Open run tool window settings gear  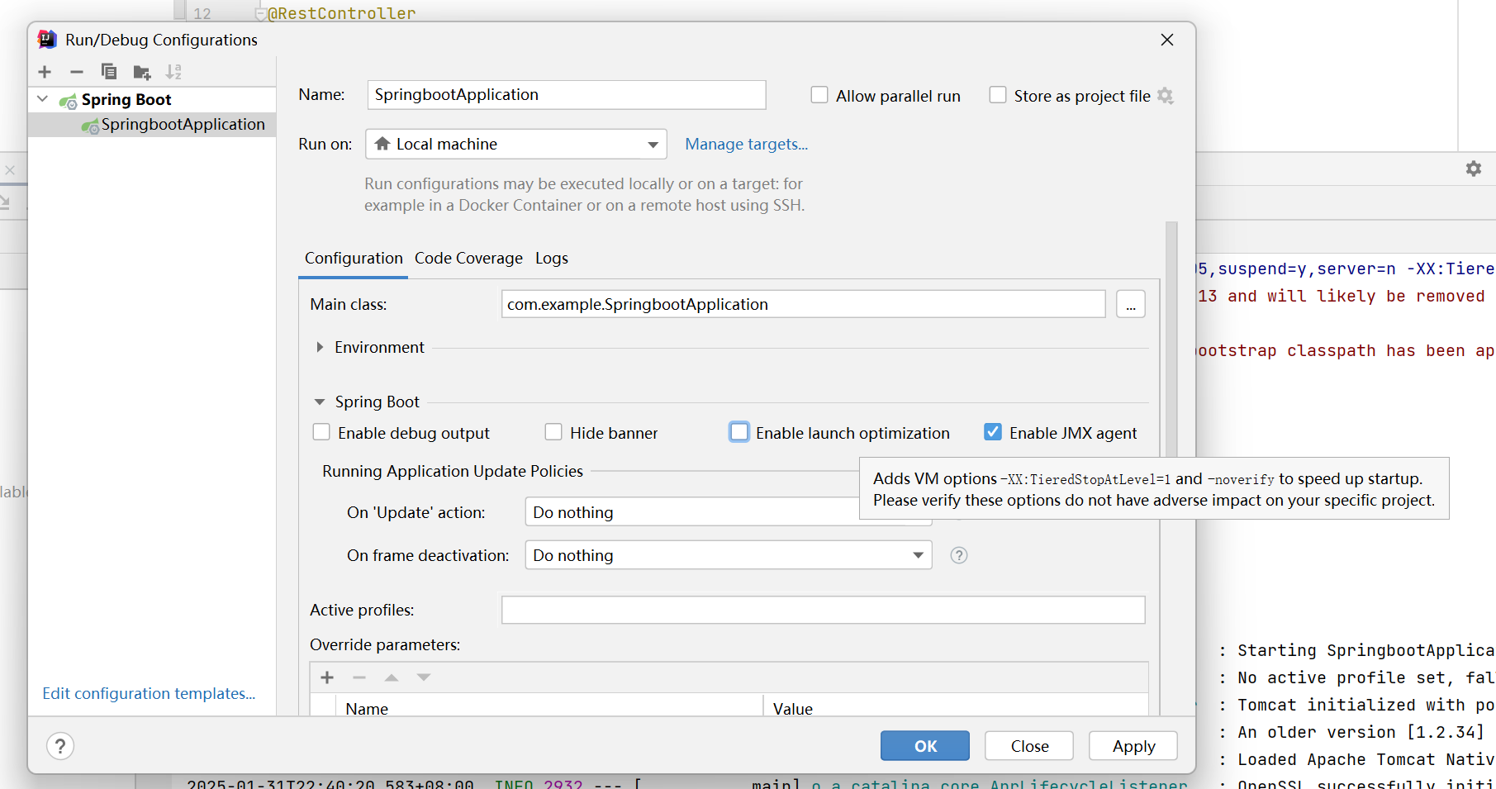coord(1474,169)
